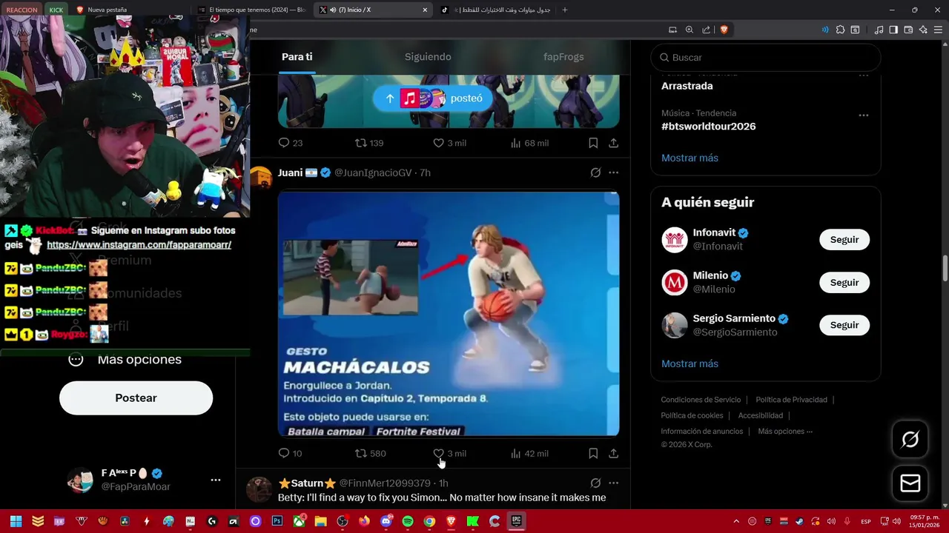Viewport: 949px width, 533px height.
Task: Open Photoshop from the taskbar
Action: (277, 521)
